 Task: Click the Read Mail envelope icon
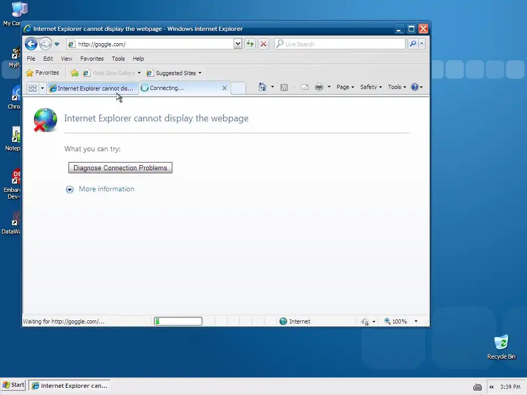[305, 87]
